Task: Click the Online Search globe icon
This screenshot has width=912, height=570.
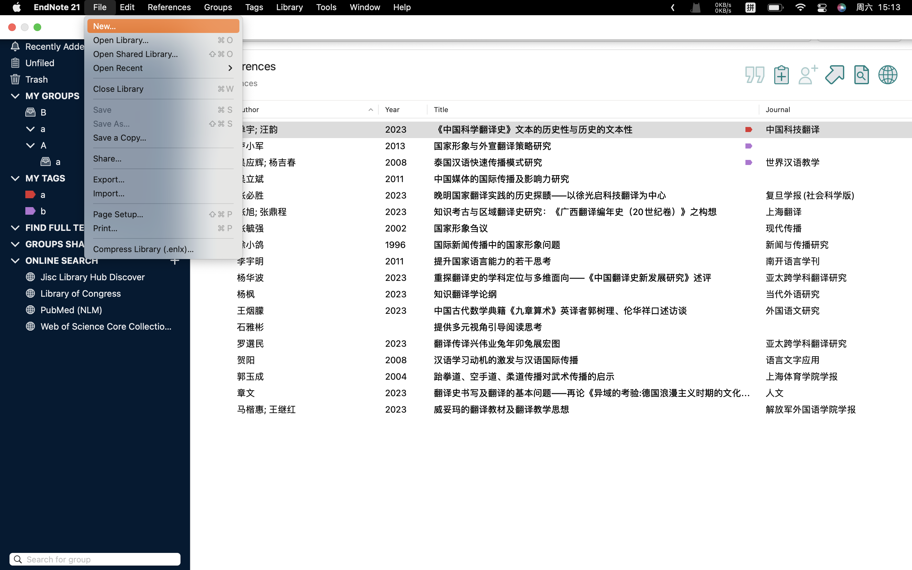Action: [x=888, y=75]
